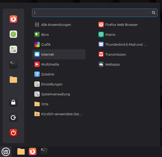Select the Einstellungen category

tap(59, 84)
